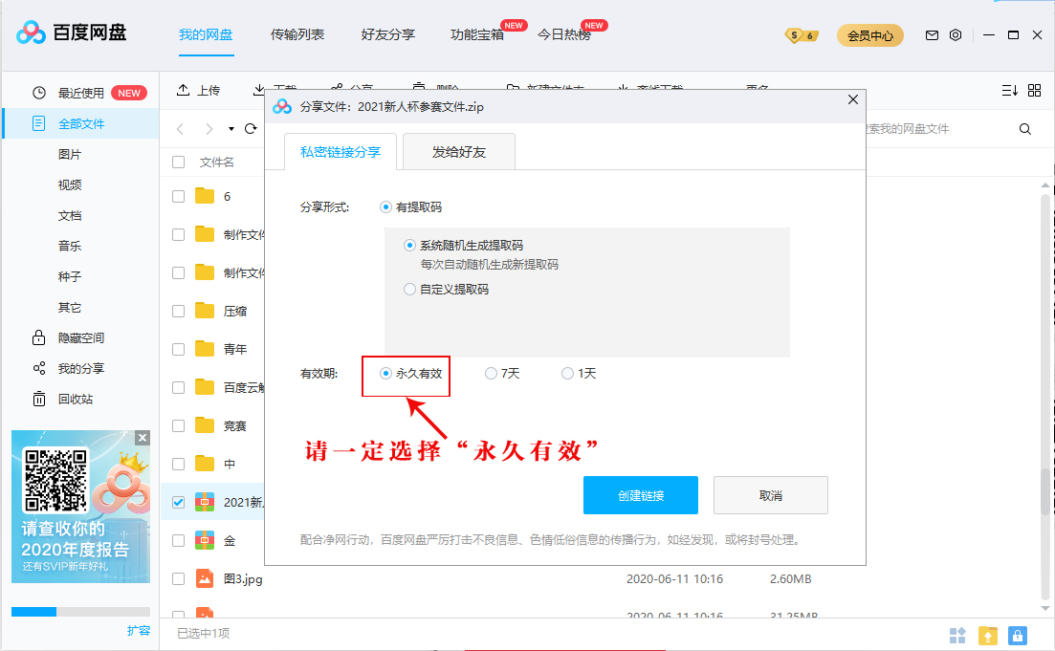Open the mail messages icon
This screenshot has width=1055, height=651.
932,35
